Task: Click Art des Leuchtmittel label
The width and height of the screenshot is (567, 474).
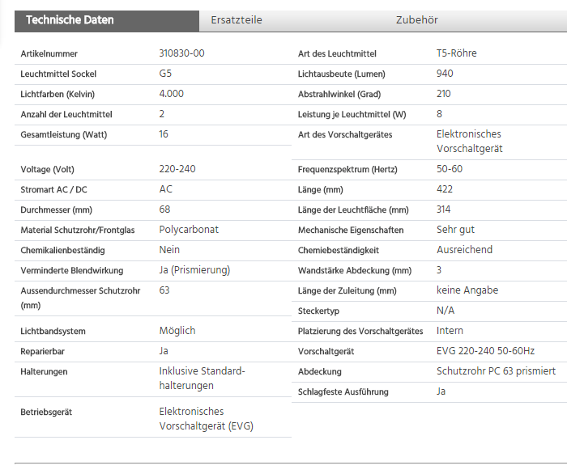Action: 337,53
